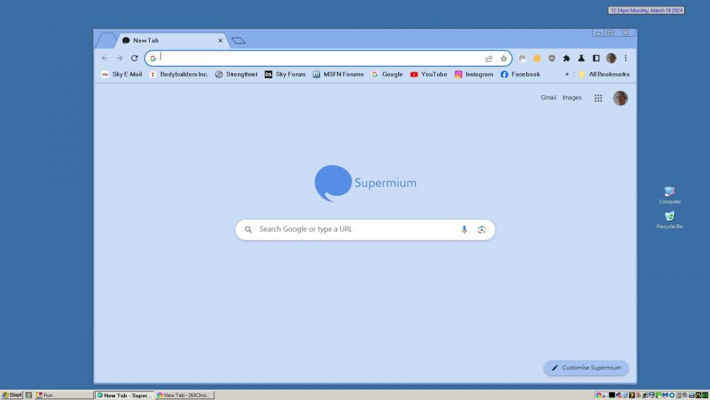Open the YouTube bookmark
The image size is (710, 400).
point(429,74)
